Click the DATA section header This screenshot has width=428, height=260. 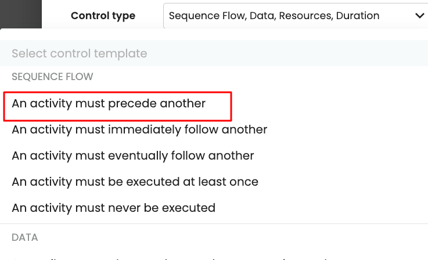pos(25,237)
